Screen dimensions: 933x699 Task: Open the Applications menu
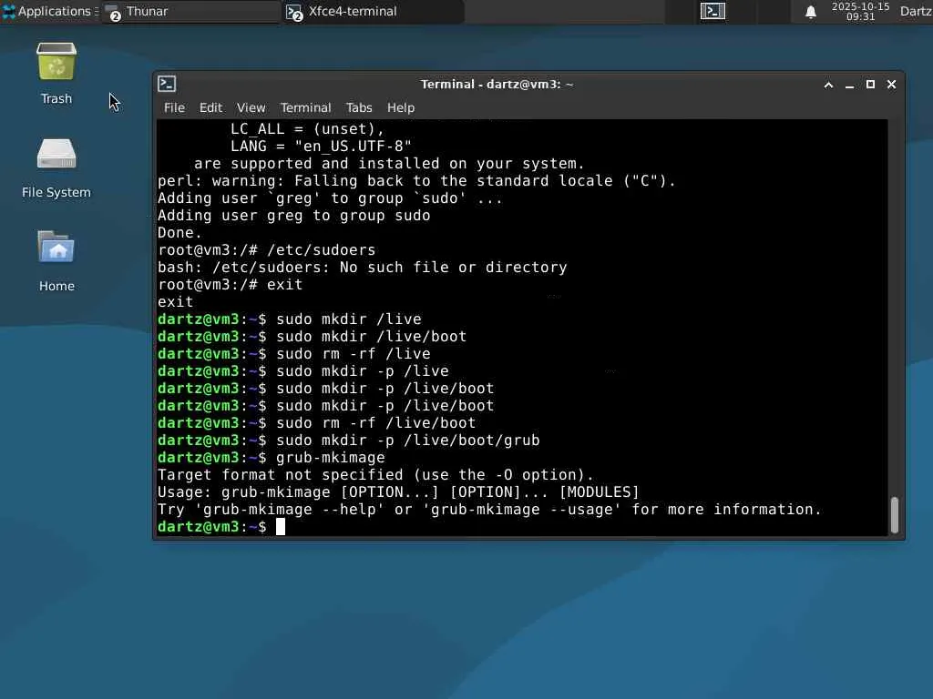[x=50, y=11]
